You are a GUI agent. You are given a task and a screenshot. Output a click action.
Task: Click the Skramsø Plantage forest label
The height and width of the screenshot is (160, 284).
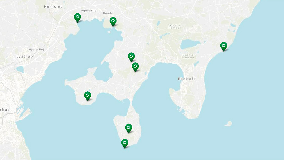174,27
